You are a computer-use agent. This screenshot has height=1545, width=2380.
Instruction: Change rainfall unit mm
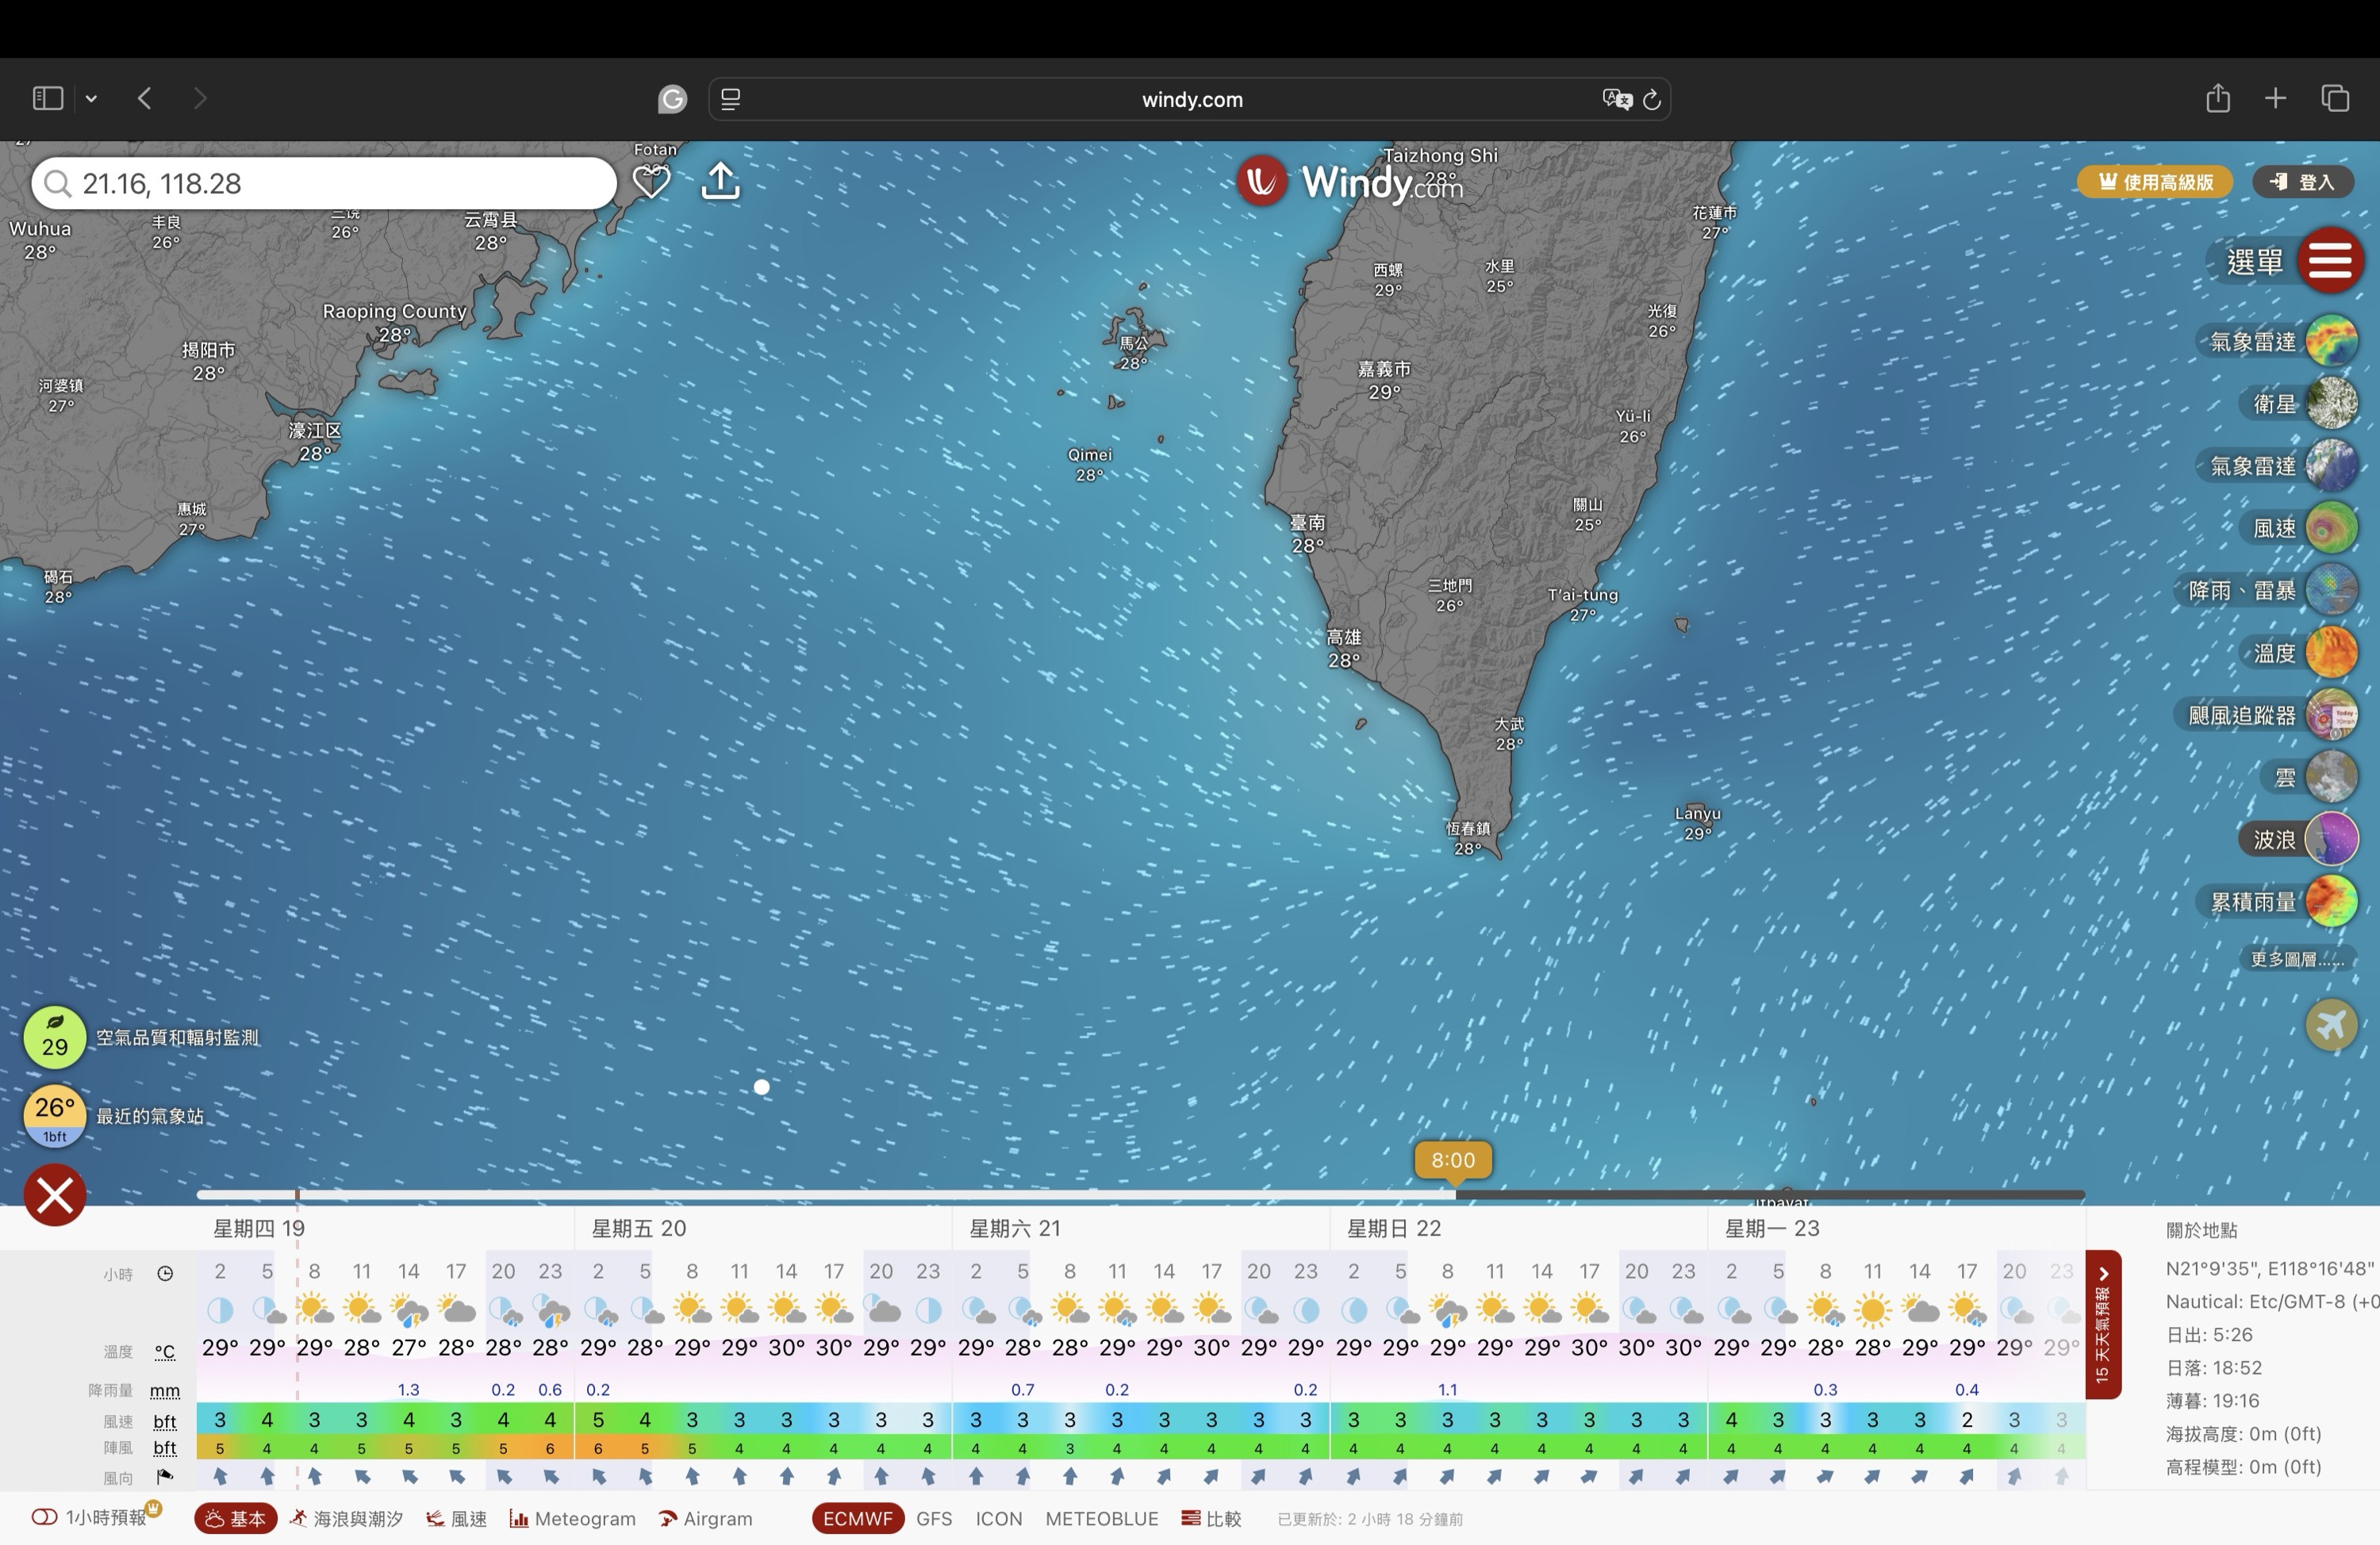click(x=165, y=1390)
